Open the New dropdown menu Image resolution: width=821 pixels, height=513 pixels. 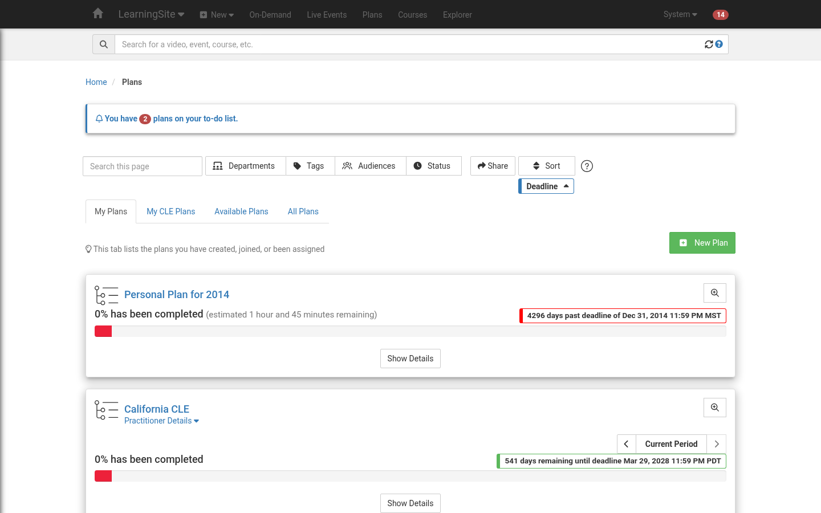click(x=217, y=15)
